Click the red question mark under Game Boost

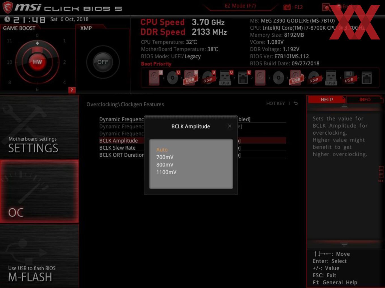click(72, 90)
